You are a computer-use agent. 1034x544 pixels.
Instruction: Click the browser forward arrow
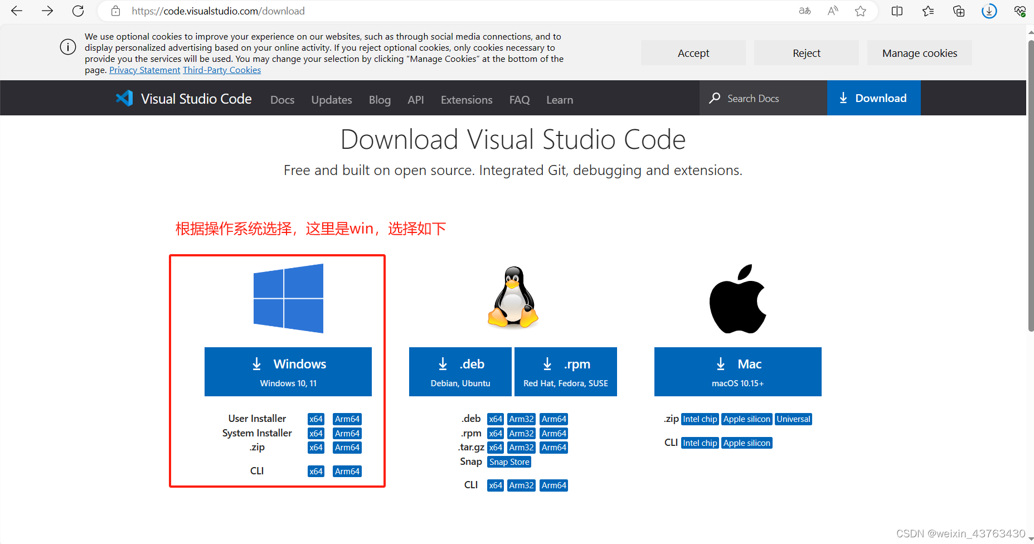click(47, 11)
